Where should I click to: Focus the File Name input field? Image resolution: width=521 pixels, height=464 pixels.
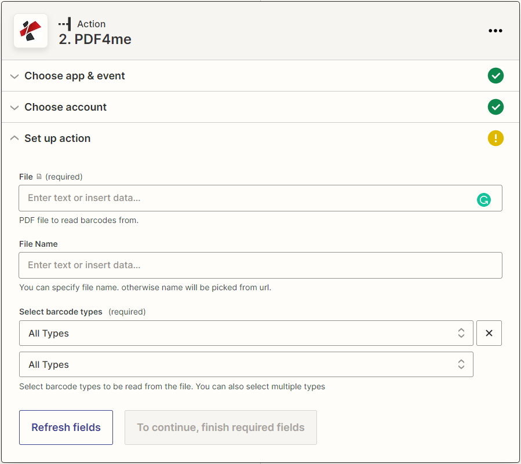[x=260, y=265]
